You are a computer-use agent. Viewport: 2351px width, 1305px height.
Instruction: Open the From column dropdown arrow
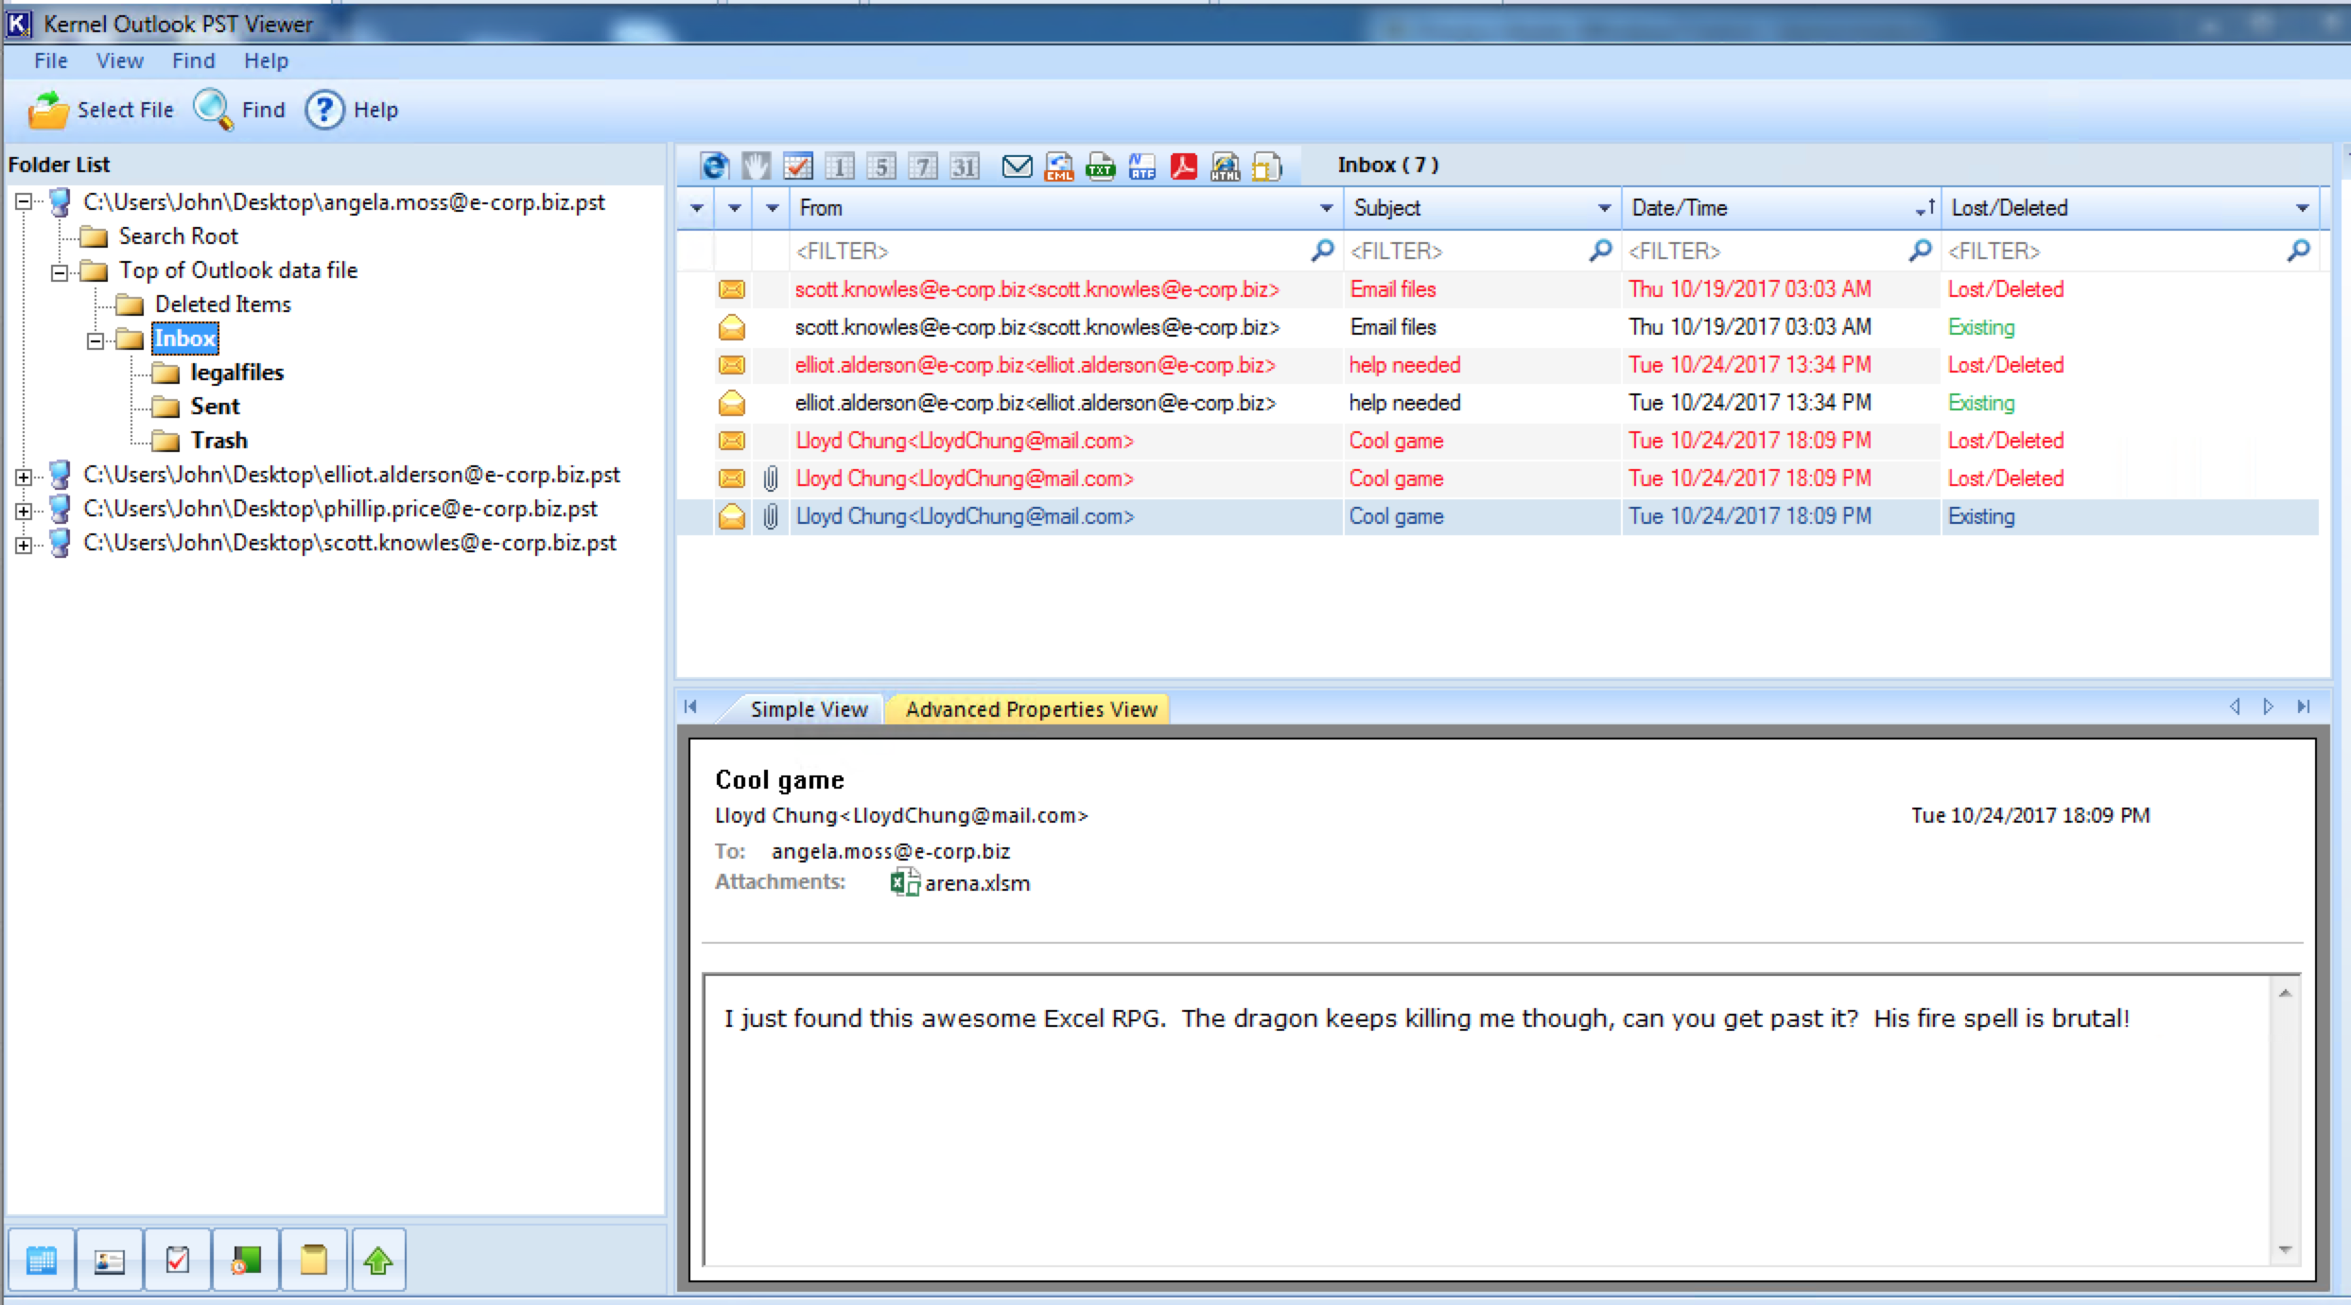pyautogui.click(x=1326, y=208)
